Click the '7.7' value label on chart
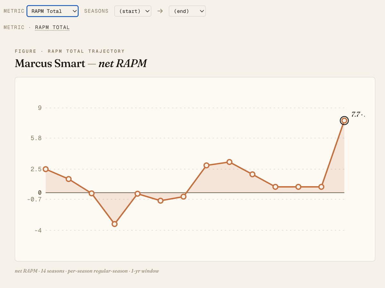Image resolution: width=385 pixels, height=288 pixels. (x=358, y=114)
